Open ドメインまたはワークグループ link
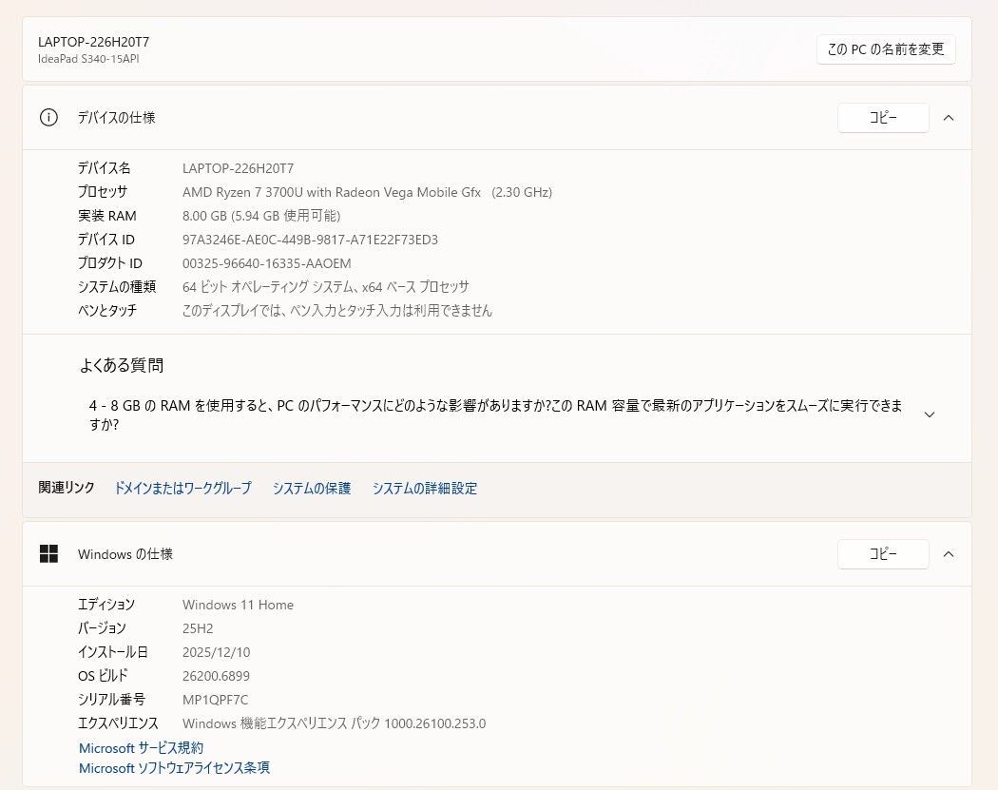 [x=182, y=489]
